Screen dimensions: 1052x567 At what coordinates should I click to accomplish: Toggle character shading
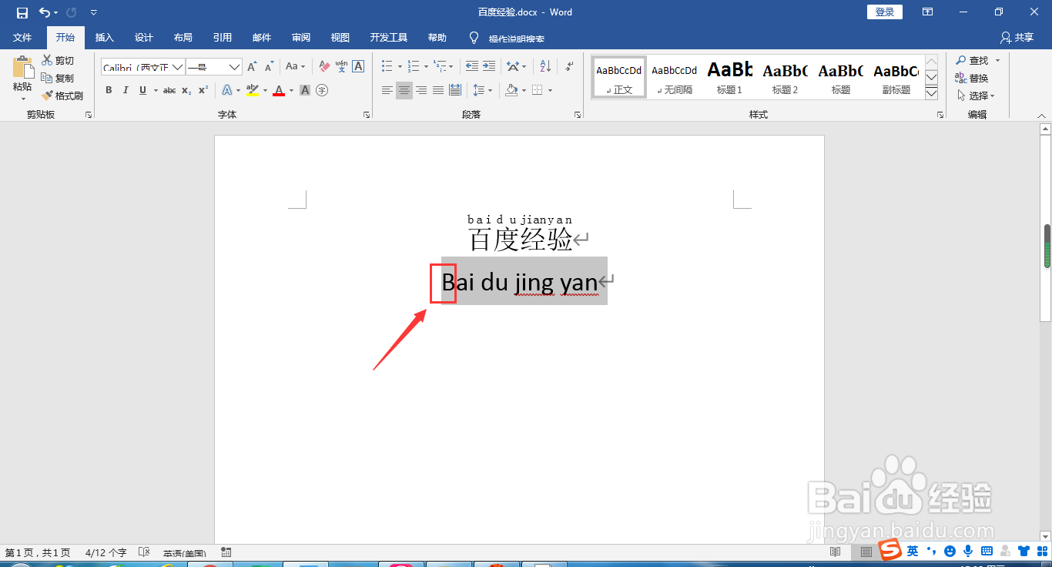(x=305, y=90)
